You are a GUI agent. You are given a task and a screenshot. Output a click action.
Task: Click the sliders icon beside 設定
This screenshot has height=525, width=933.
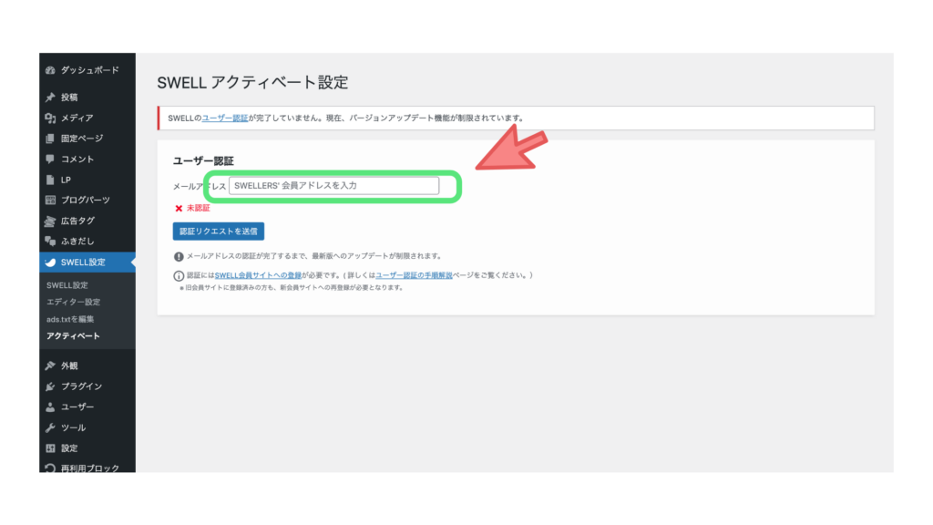pos(50,448)
